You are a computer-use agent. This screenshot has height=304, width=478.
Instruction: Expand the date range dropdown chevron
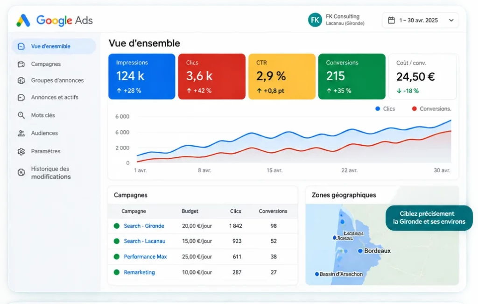coord(451,21)
